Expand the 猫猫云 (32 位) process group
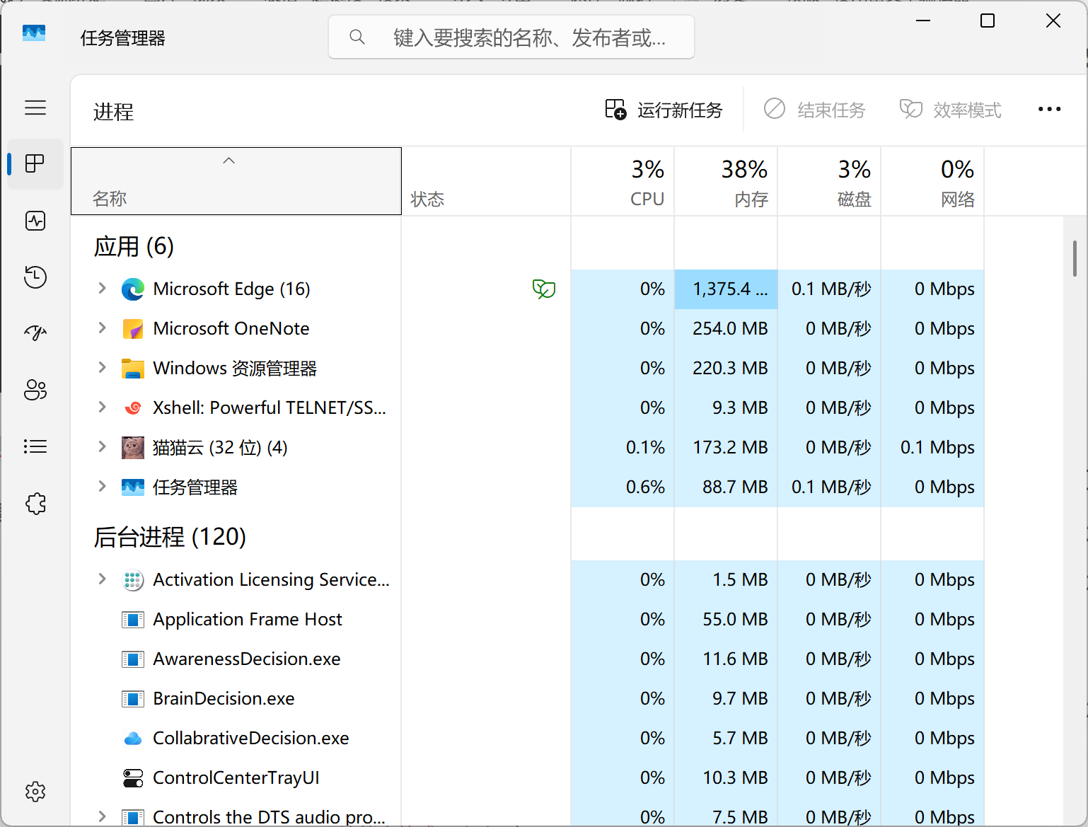Viewport: 1088px width, 827px height. [x=102, y=446]
